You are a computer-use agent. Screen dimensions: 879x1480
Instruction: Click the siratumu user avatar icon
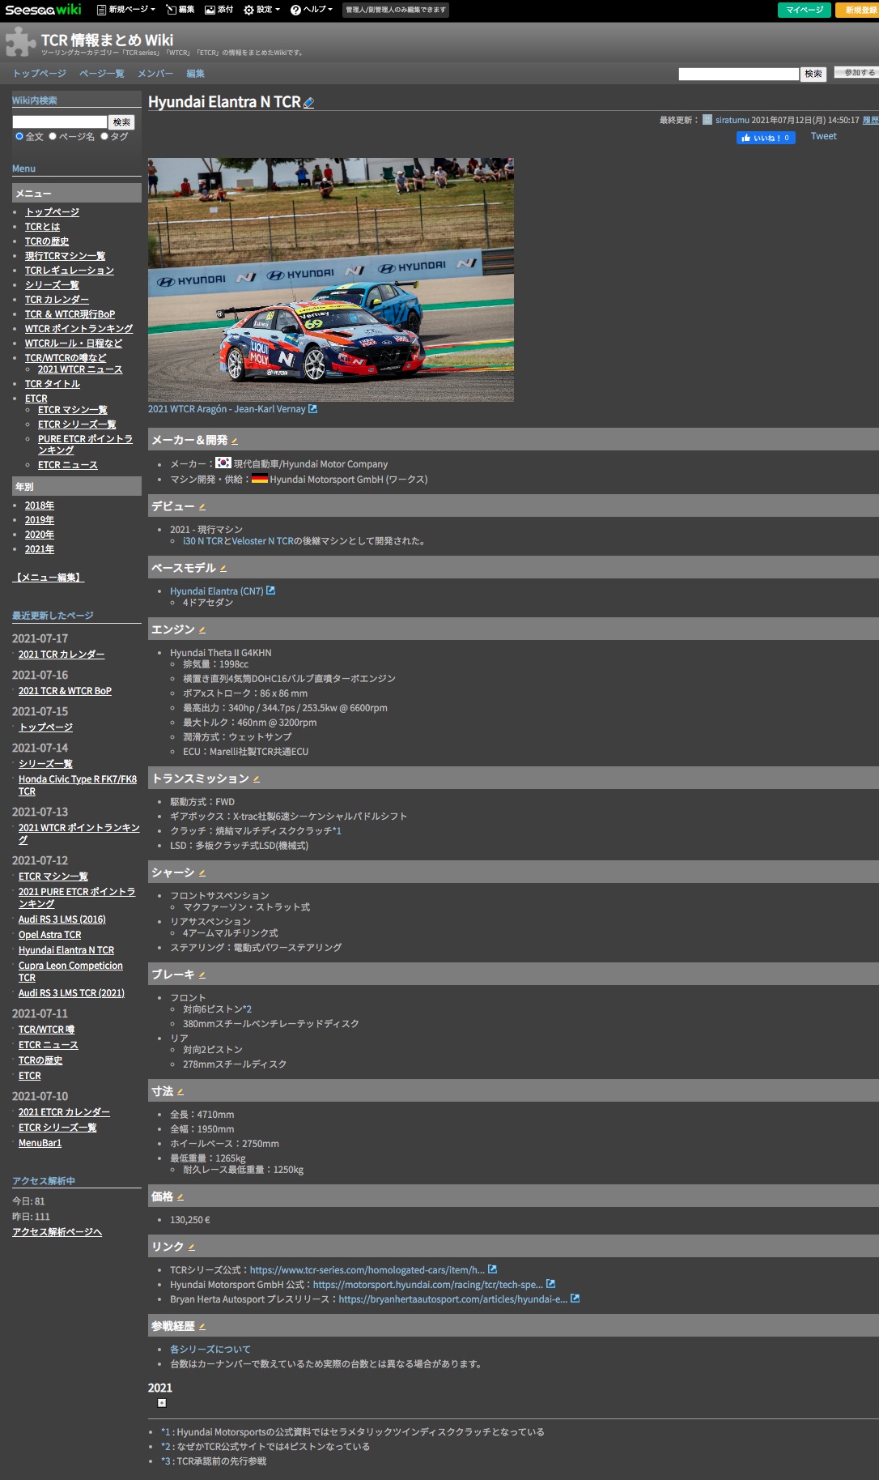click(707, 120)
